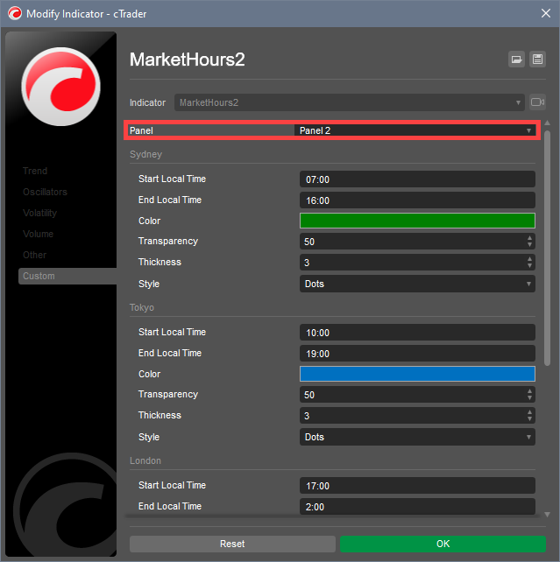The height and width of the screenshot is (562, 560).
Task: Increase Sydney Thickness with up arrow
Action: [x=529, y=259]
